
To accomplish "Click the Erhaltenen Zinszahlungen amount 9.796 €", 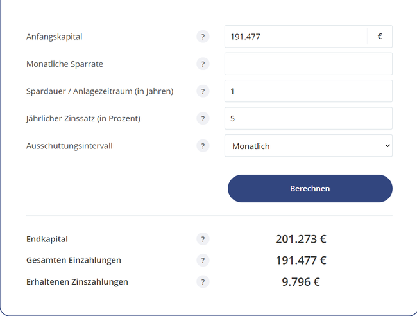I will click(301, 282).
